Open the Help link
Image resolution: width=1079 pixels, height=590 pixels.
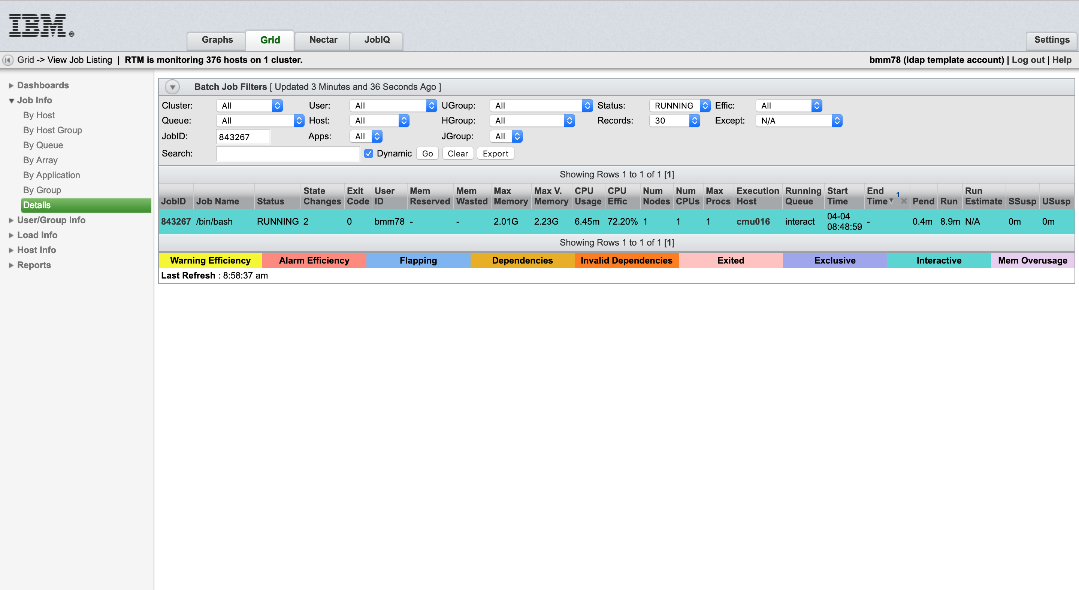pos(1061,60)
